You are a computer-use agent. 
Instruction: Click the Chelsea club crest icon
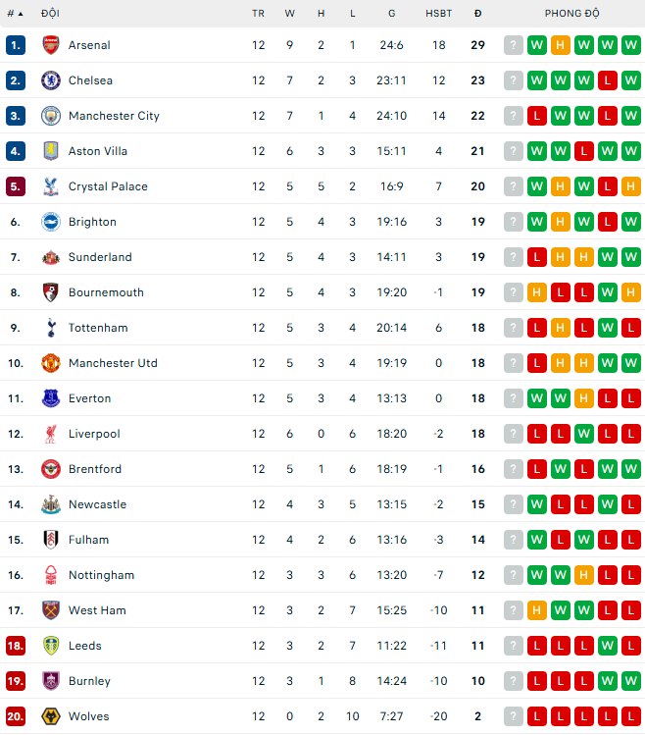point(51,80)
